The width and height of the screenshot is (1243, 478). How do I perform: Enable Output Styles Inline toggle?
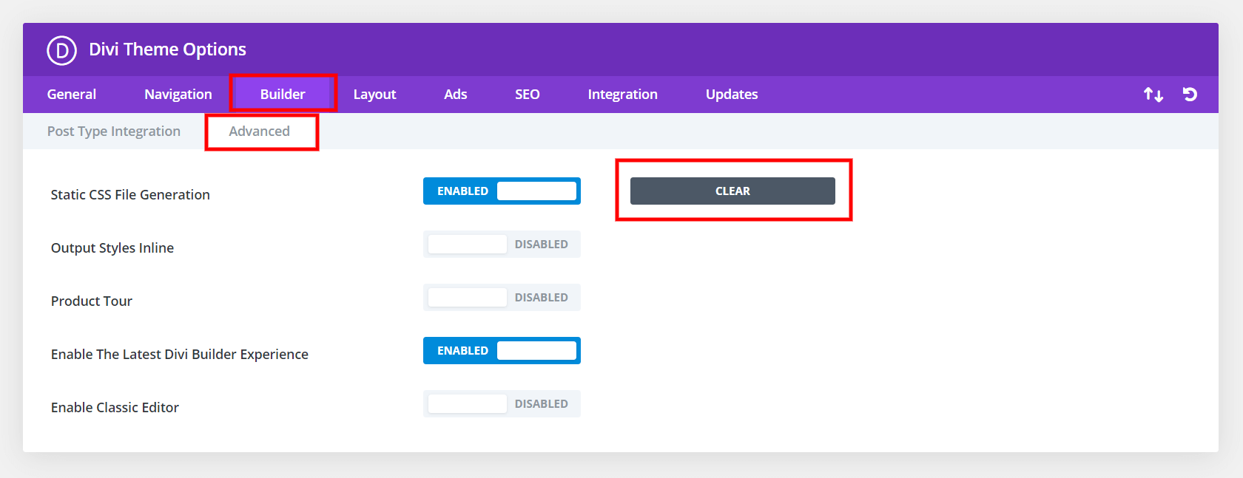click(x=502, y=245)
